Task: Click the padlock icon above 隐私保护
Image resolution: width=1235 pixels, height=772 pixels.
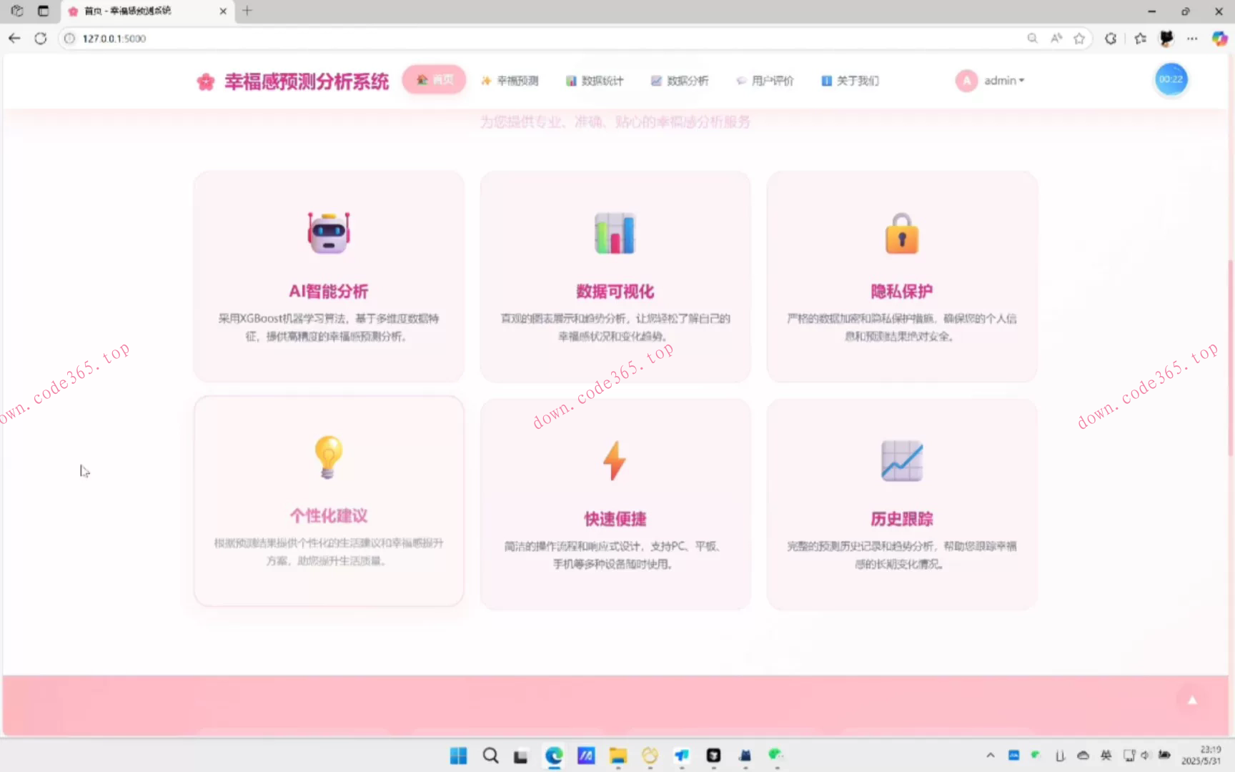Action: point(901,233)
